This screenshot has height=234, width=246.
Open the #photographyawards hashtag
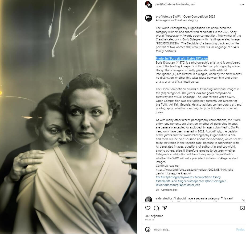coord(179,177)
